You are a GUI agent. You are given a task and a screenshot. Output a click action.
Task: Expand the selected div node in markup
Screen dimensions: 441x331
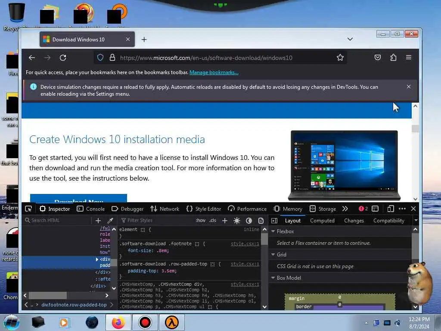97,259
